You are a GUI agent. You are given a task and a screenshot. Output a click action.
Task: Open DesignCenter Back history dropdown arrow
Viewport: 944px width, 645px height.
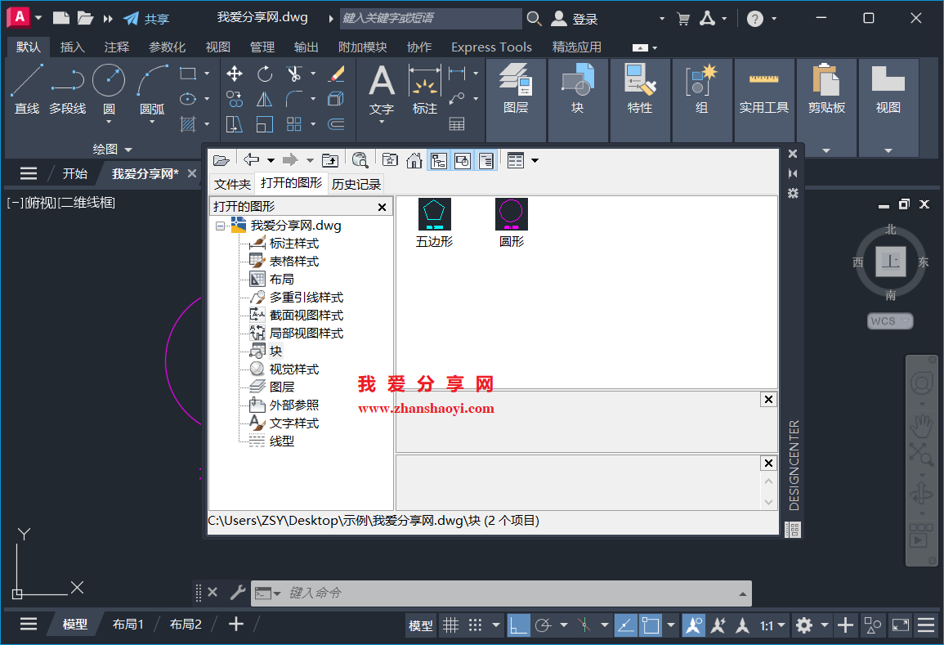pyautogui.click(x=271, y=160)
